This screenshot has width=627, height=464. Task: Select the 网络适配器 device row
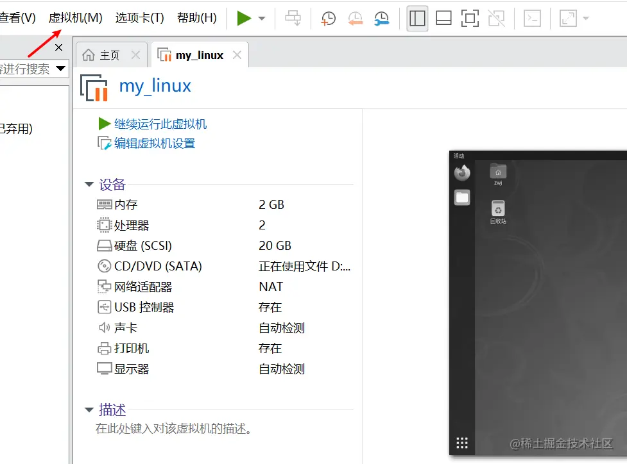pos(224,286)
